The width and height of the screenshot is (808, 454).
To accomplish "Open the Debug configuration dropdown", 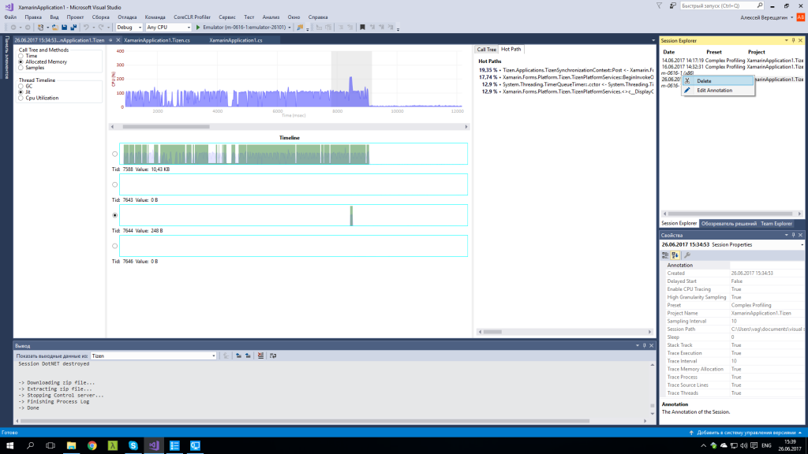I will 129,28.
